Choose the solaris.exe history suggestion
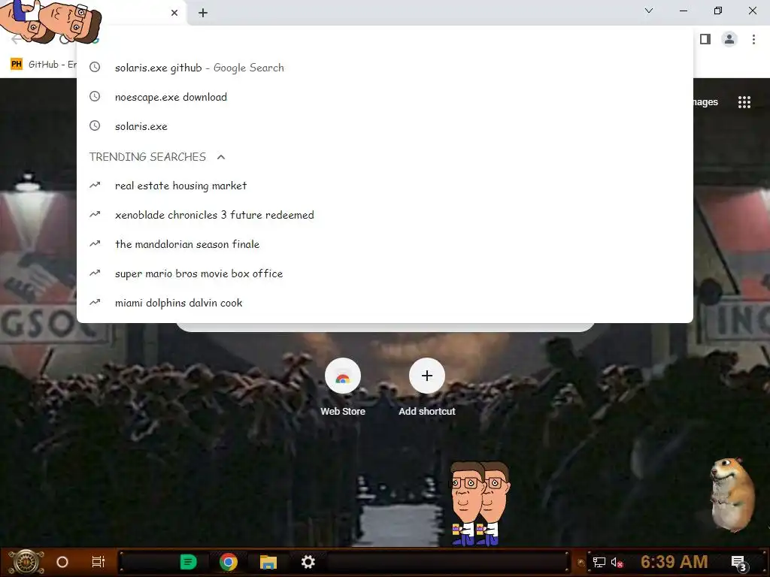 [384, 126]
